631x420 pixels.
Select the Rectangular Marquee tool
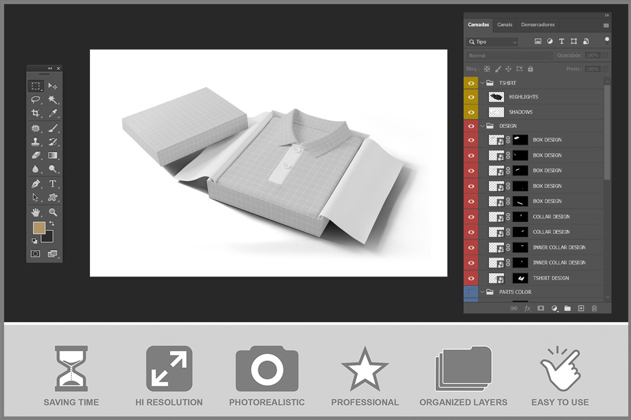pos(36,86)
